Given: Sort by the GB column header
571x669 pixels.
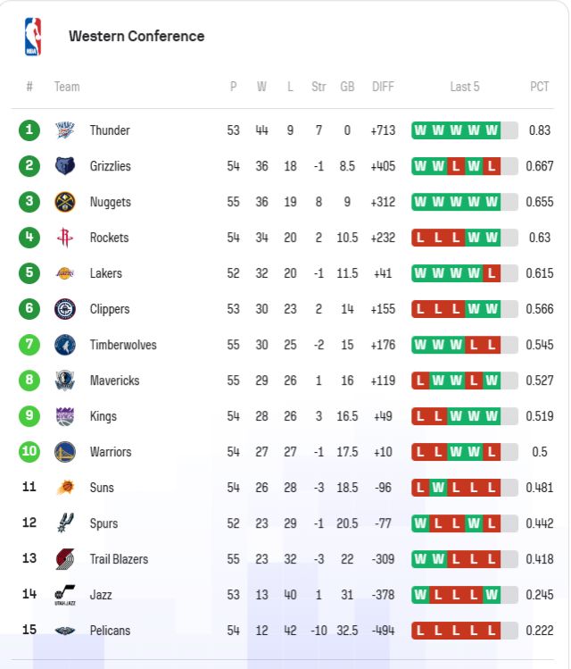Looking at the screenshot, I should pos(347,87).
